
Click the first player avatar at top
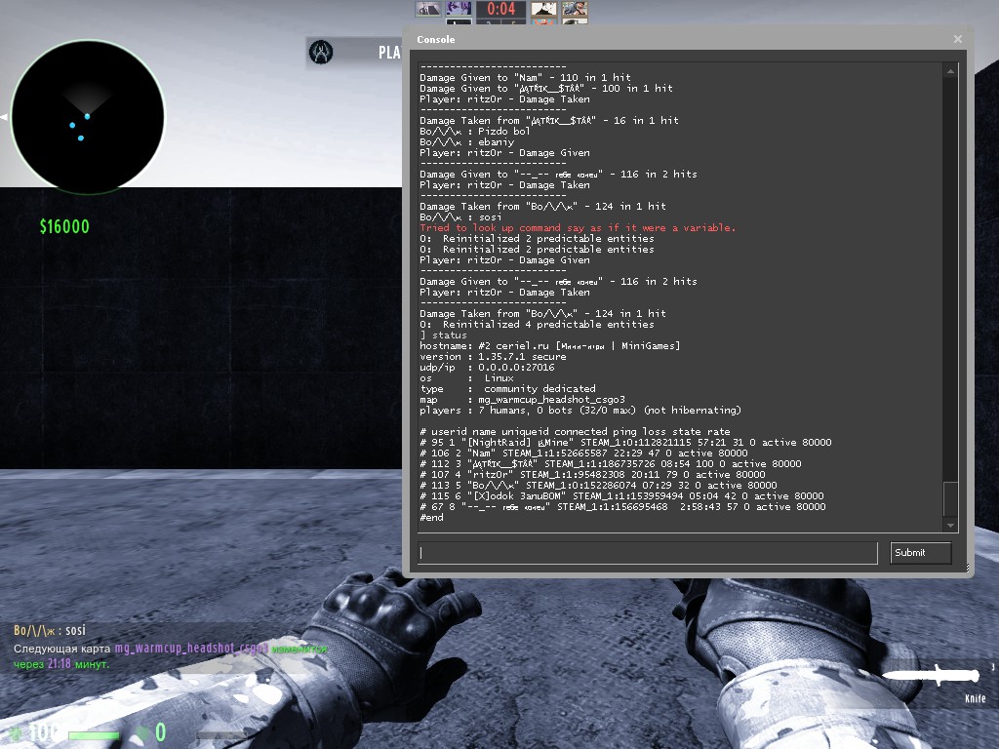click(x=428, y=9)
